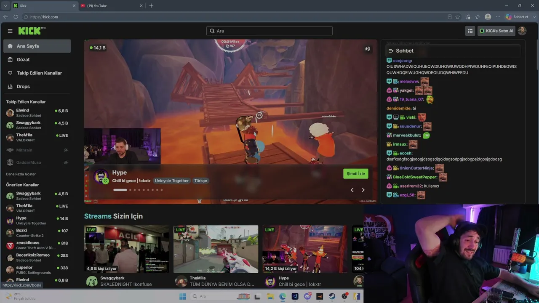Open a new browser tab
This screenshot has height=303, width=539.
[151, 6]
